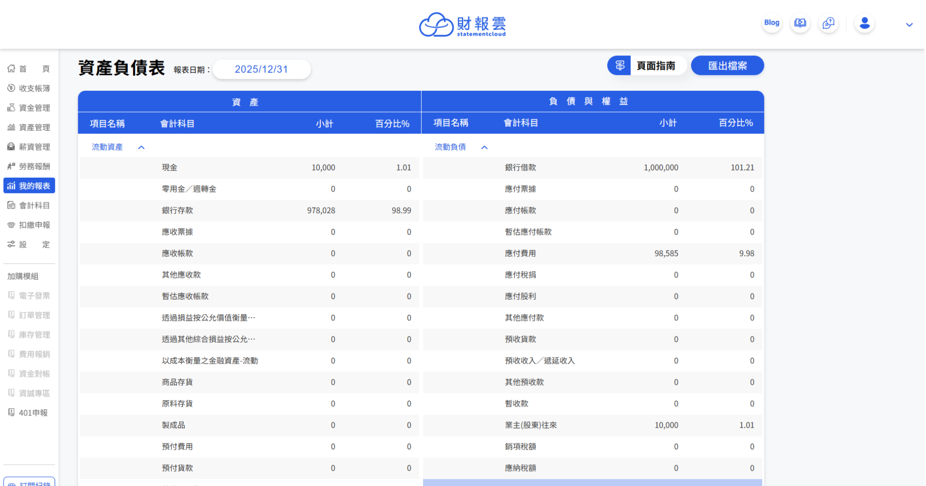The width and height of the screenshot is (926, 486).
Task: Click the 業主(股東)往來 row
Action: tap(593, 425)
